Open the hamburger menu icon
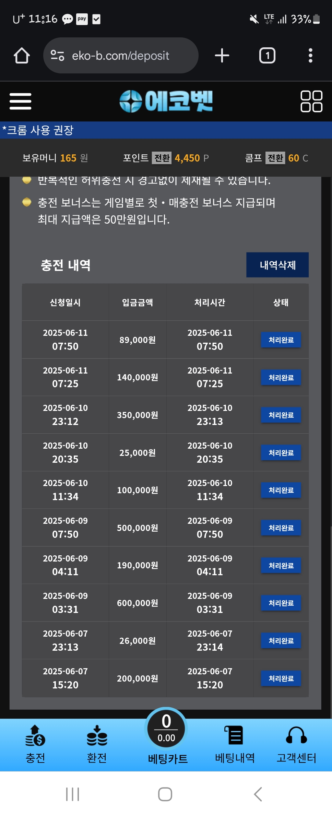This screenshot has width=332, height=815. [x=20, y=101]
